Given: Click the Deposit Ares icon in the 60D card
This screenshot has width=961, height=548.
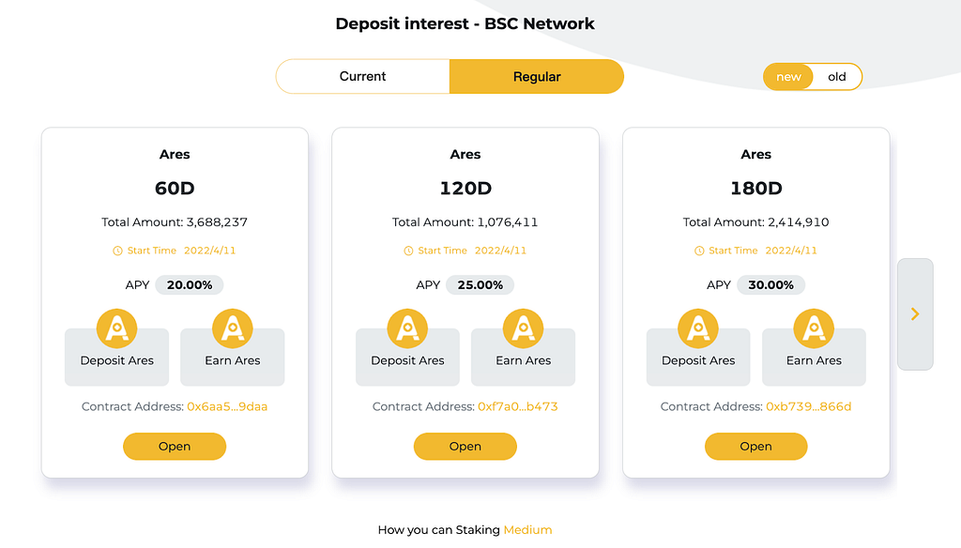Looking at the screenshot, I should pos(116,328).
